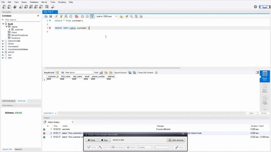Screen dimensions: 271x152
Task: Click Start drawing in VSDC recorder
Action: (x=176, y=140)
